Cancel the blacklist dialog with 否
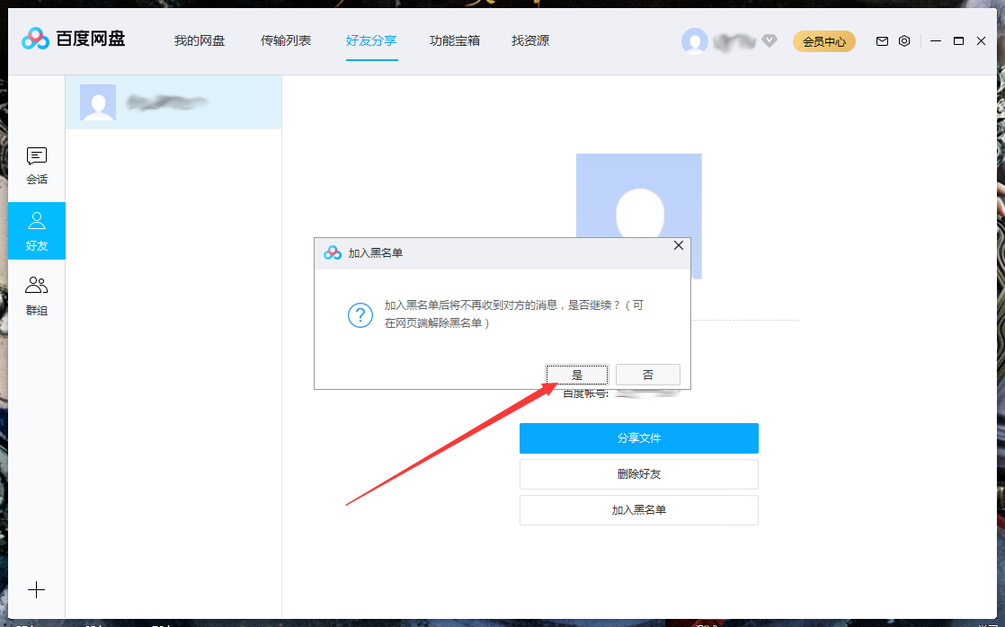 click(648, 374)
